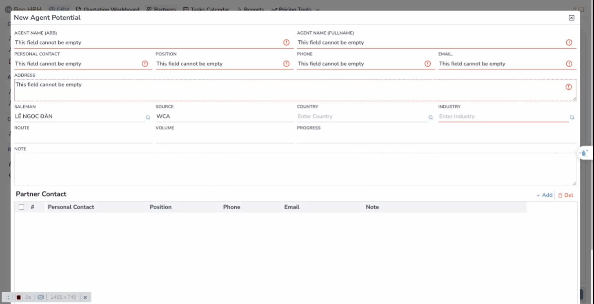594x304 pixels.
Task: Open the Industry lookup search
Action: [x=572, y=118]
